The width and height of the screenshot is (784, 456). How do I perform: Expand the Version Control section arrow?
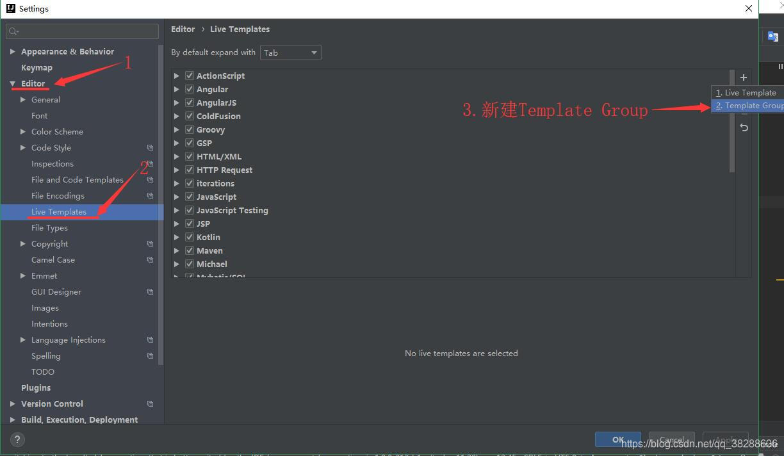click(12, 404)
